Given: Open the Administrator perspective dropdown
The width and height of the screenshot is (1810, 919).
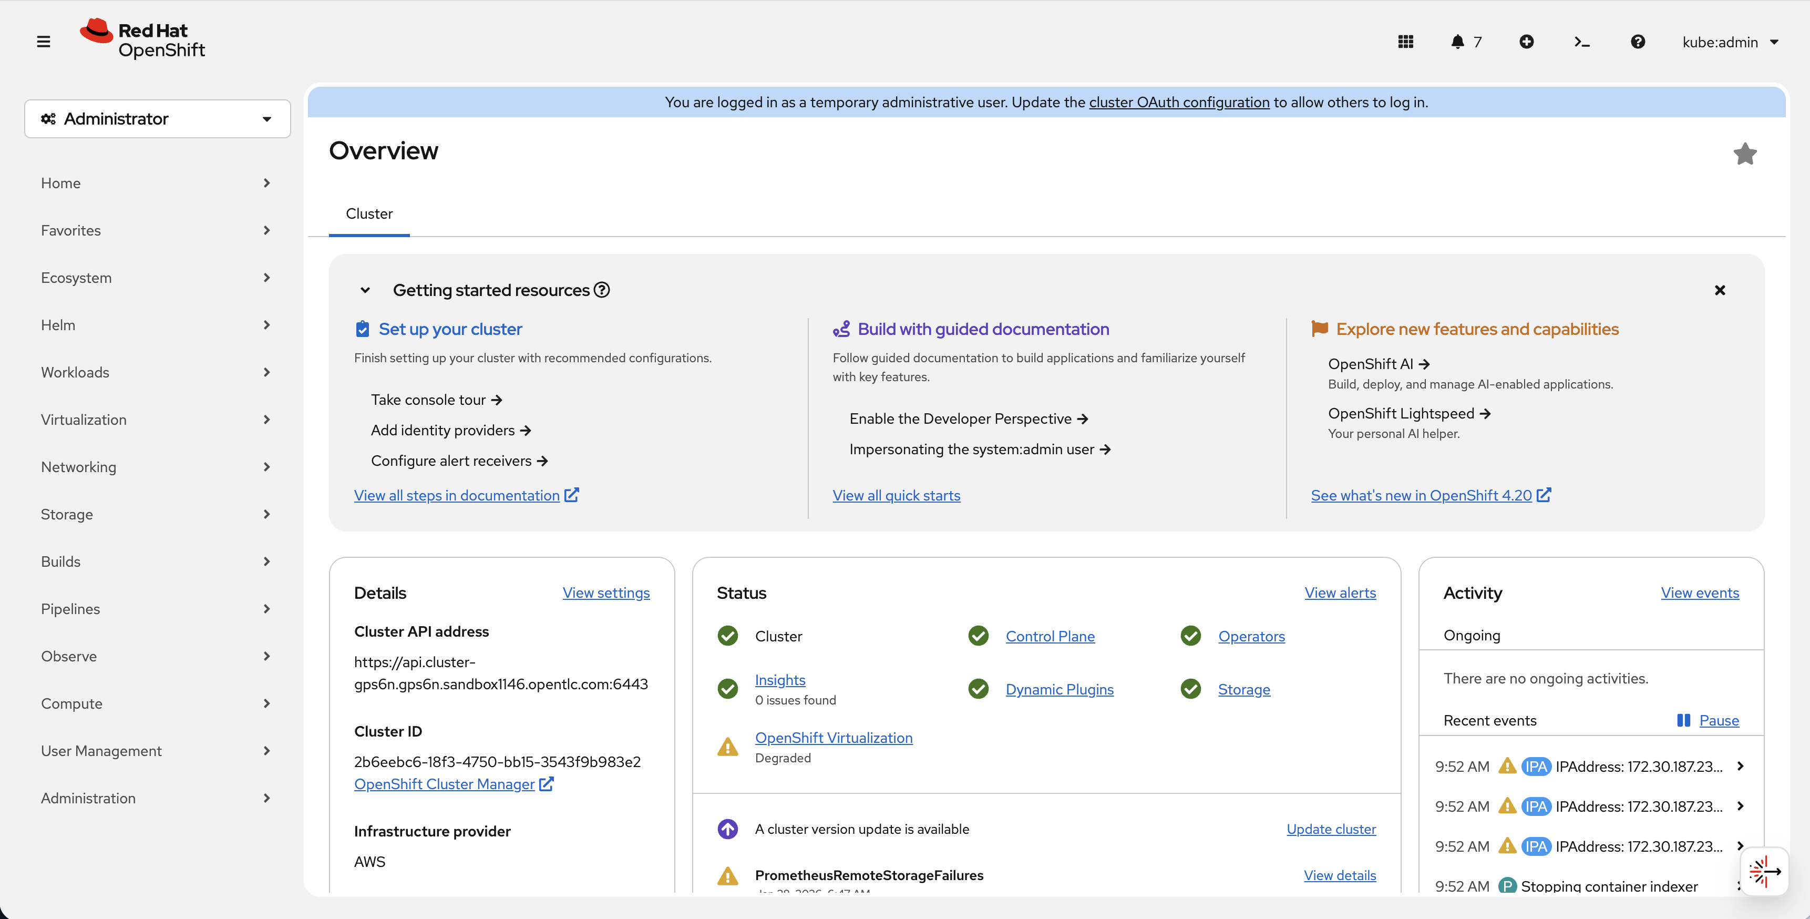Looking at the screenshot, I should pyautogui.click(x=157, y=119).
